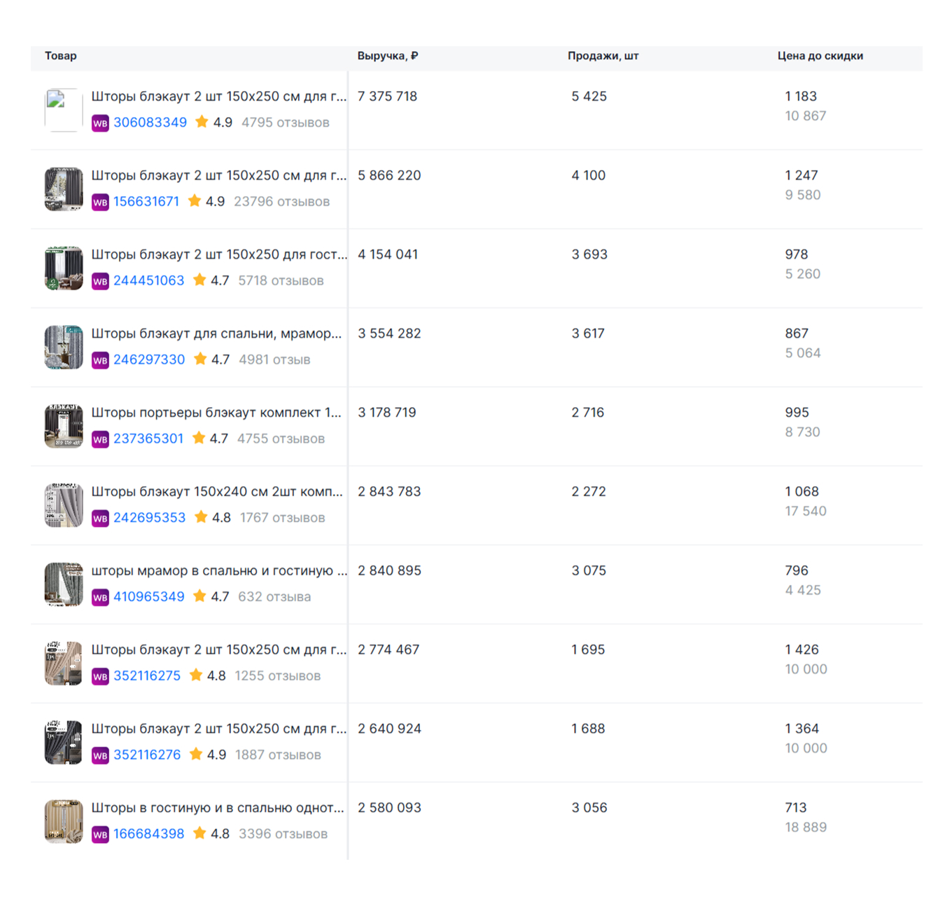Click WB icon beside article 246297330
Viewport: 952px width, 906px height.
(x=100, y=360)
